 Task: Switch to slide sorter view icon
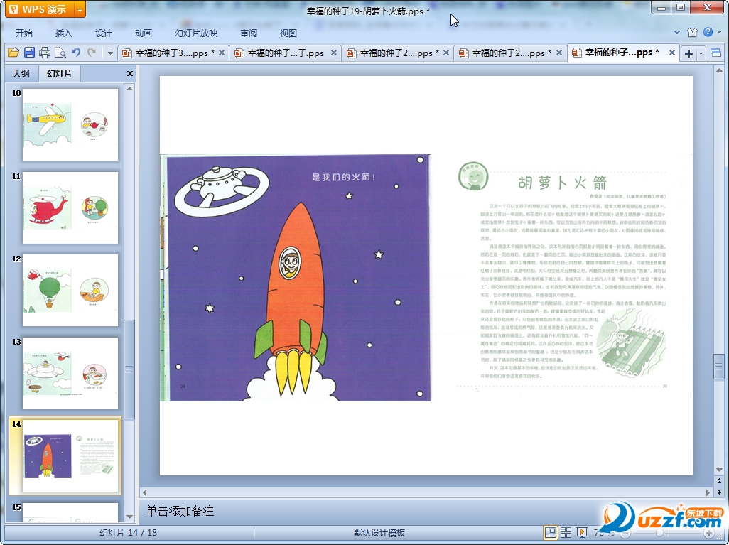coord(566,532)
